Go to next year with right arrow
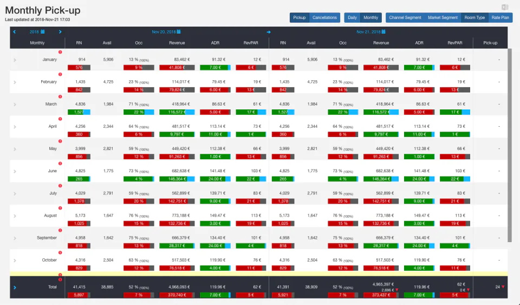The height and width of the screenshot is (305, 520). coord(60,32)
